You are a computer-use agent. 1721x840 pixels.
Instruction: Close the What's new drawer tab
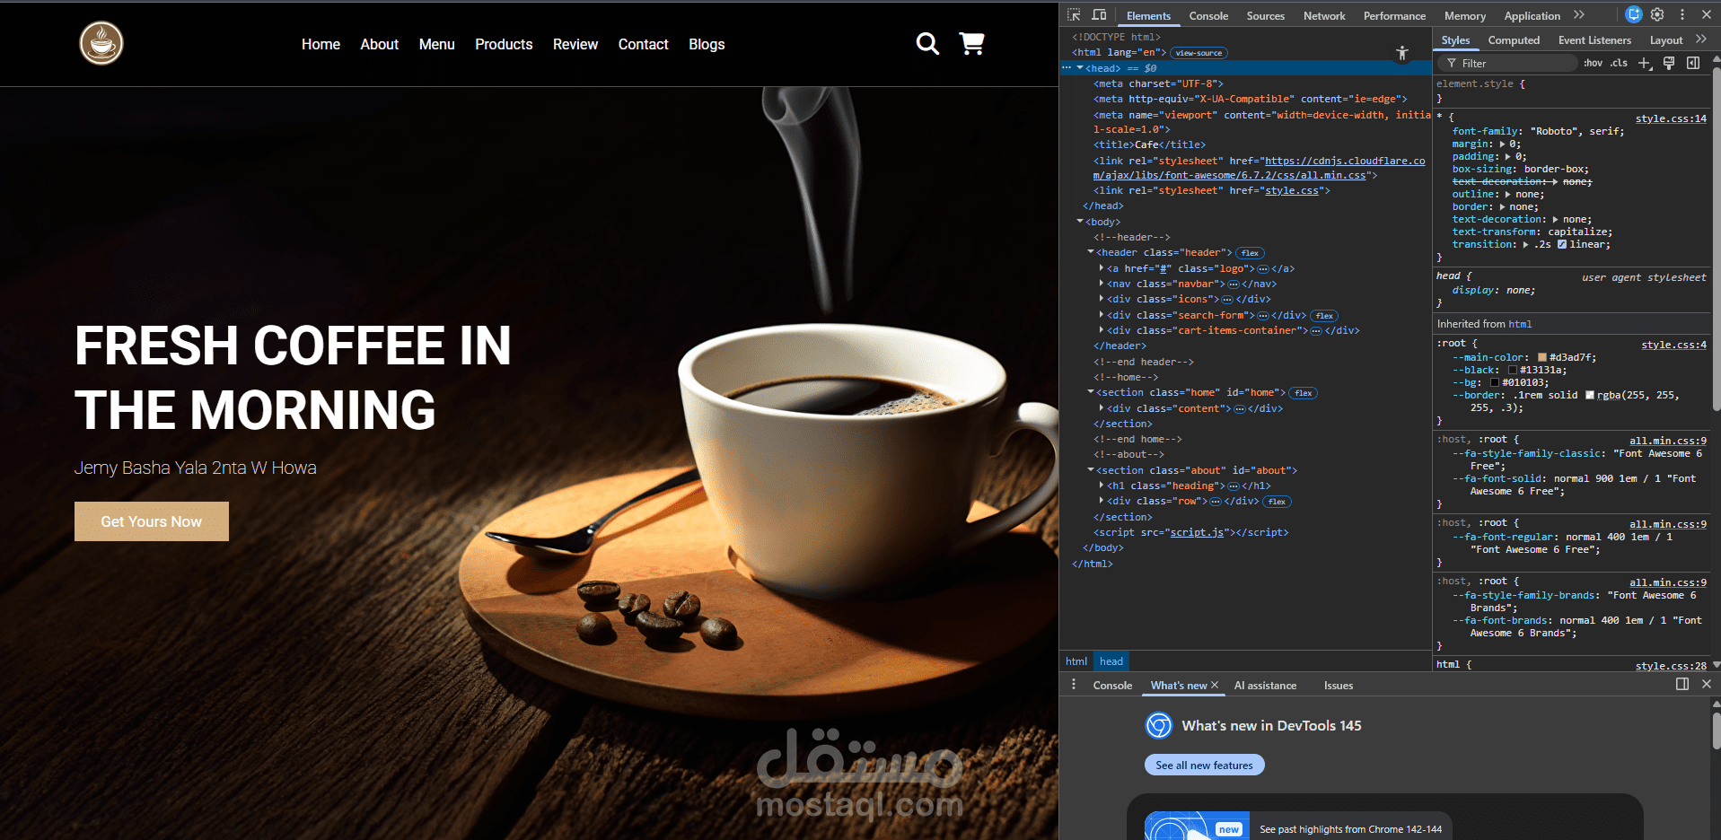tap(1215, 685)
